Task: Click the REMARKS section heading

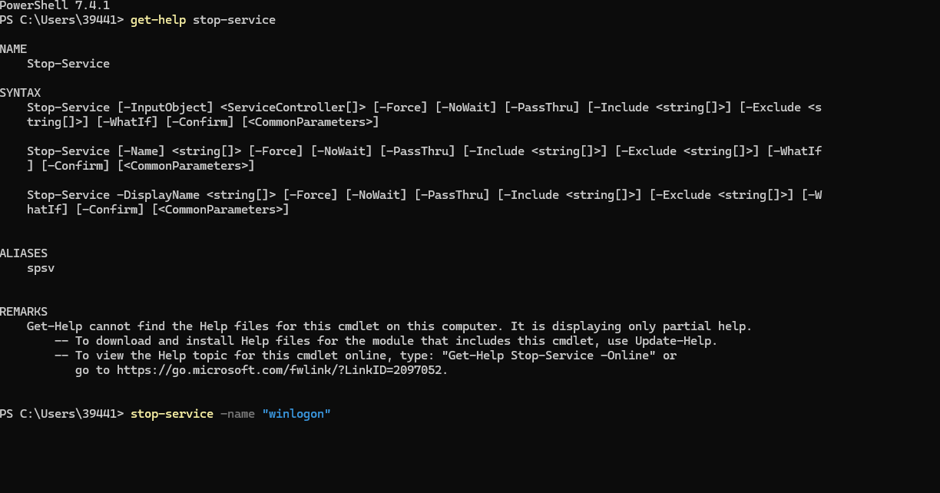Action: pos(24,312)
